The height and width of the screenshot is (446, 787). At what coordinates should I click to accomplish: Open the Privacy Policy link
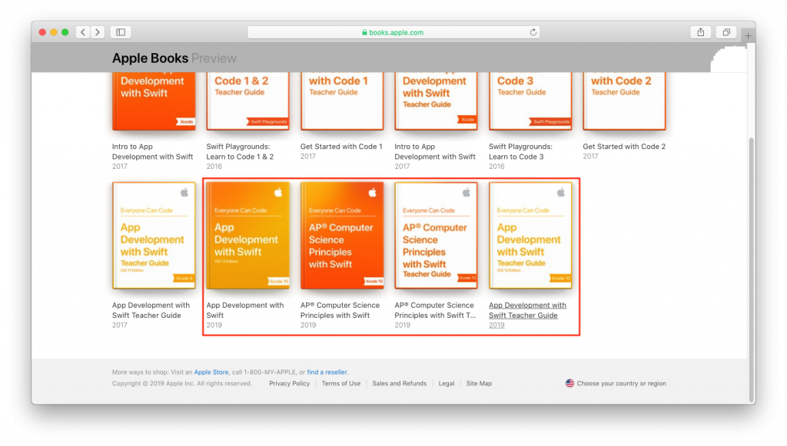pyautogui.click(x=289, y=383)
